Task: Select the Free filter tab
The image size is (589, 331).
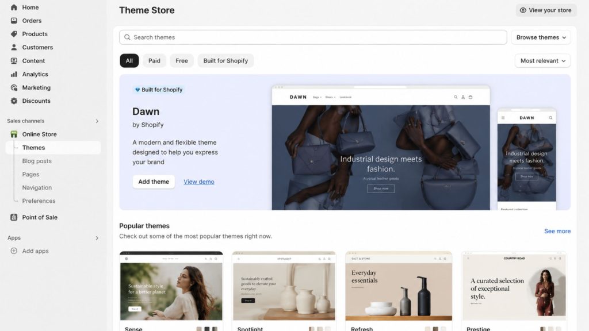Action: [182, 61]
